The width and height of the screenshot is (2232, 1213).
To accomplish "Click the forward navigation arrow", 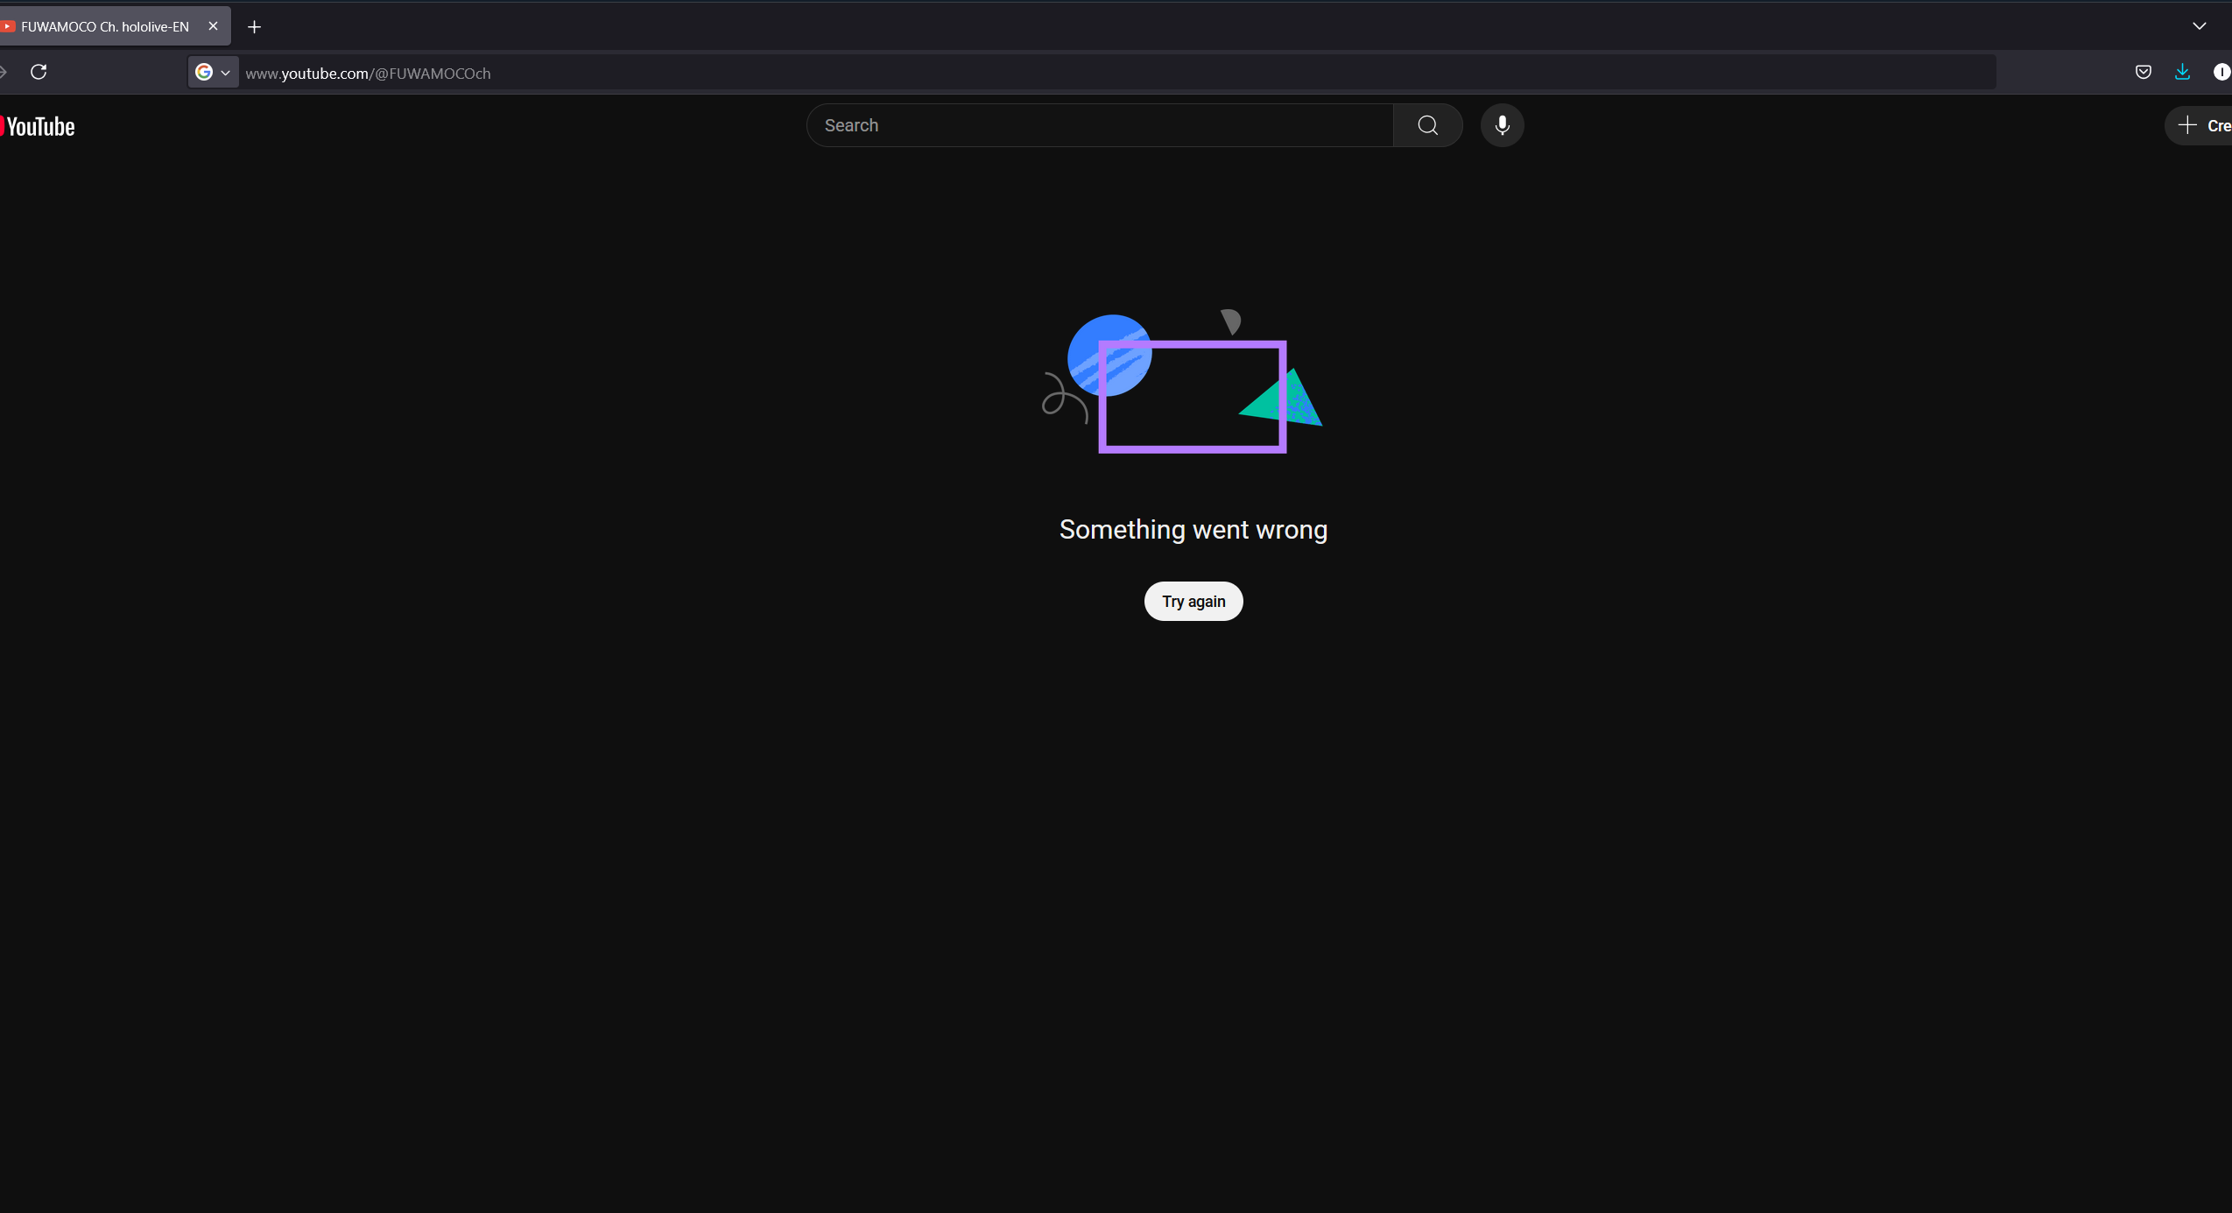I will click(x=4, y=72).
